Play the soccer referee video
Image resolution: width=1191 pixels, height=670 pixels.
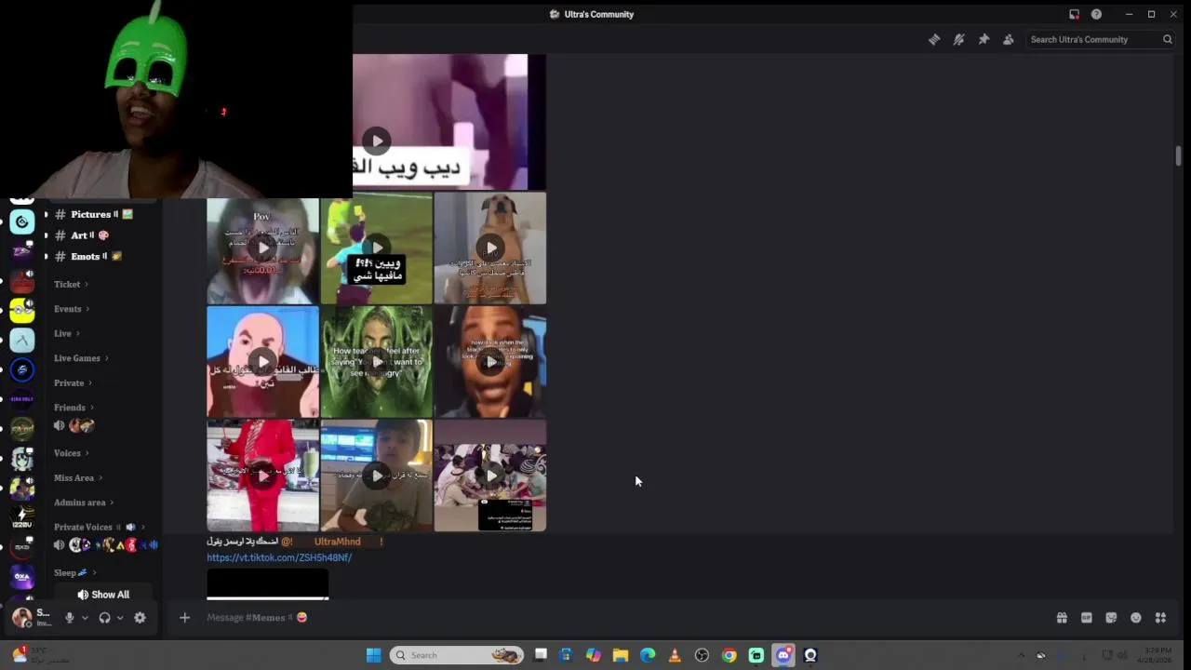tap(376, 248)
